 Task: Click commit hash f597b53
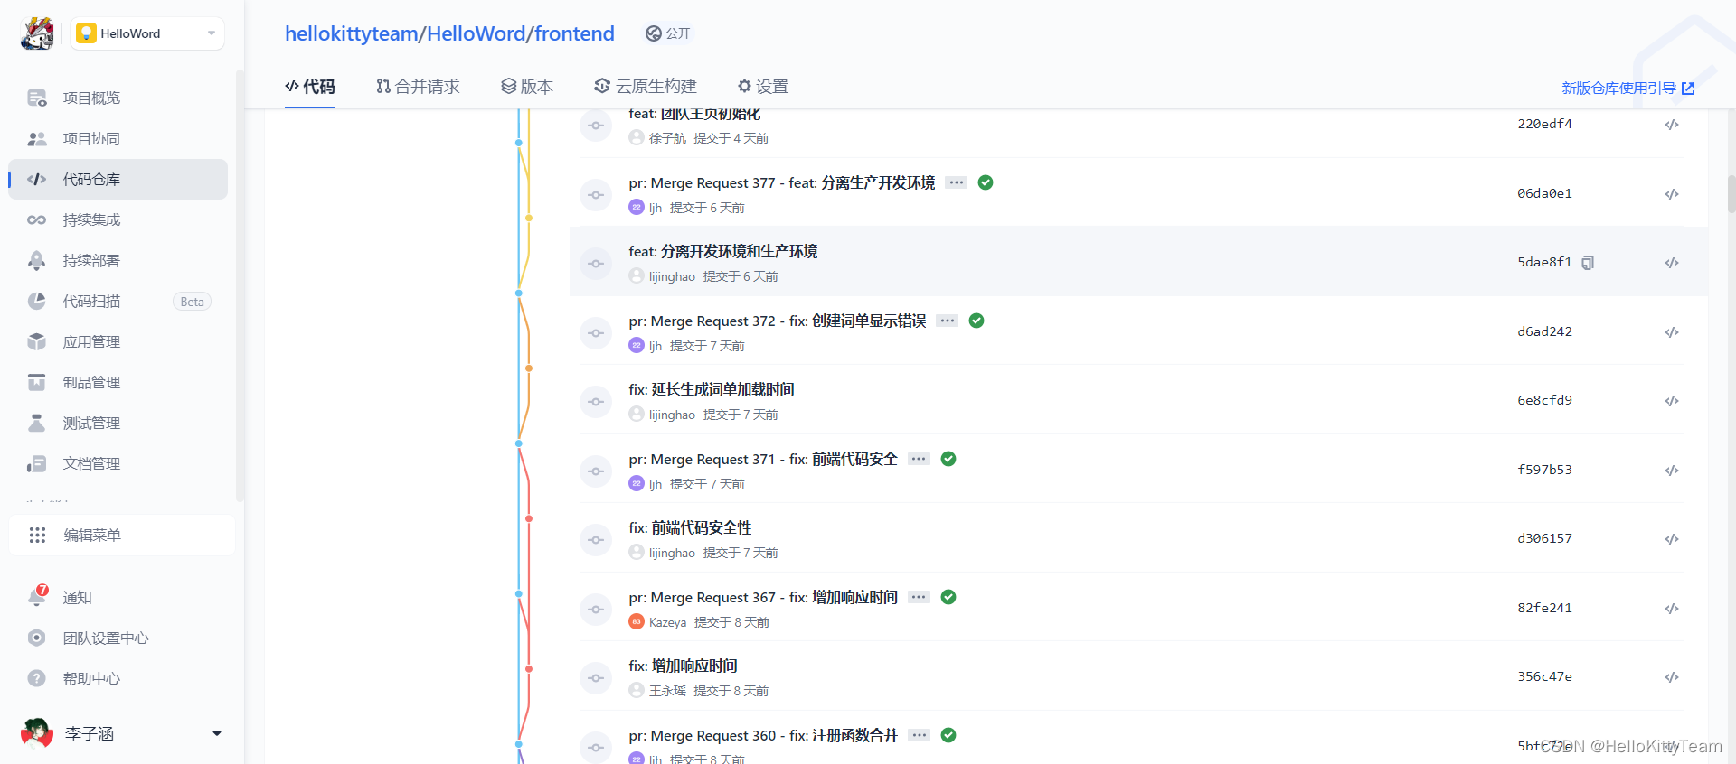click(1544, 470)
